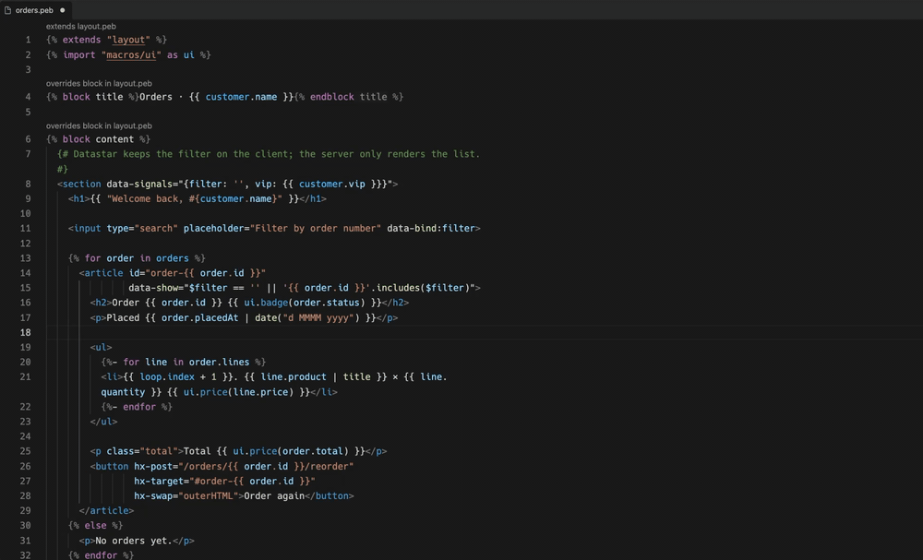Click 'order.lines' in the inner for loop
The width and height of the screenshot is (923, 560).
pyautogui.click(x=219, y=363)
